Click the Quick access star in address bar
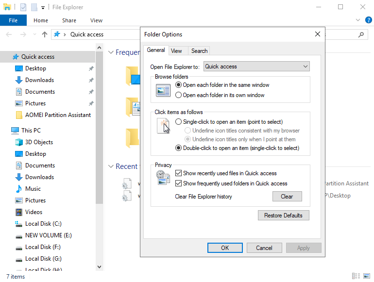This screenshot has height=282, width=374. (57, 34)
